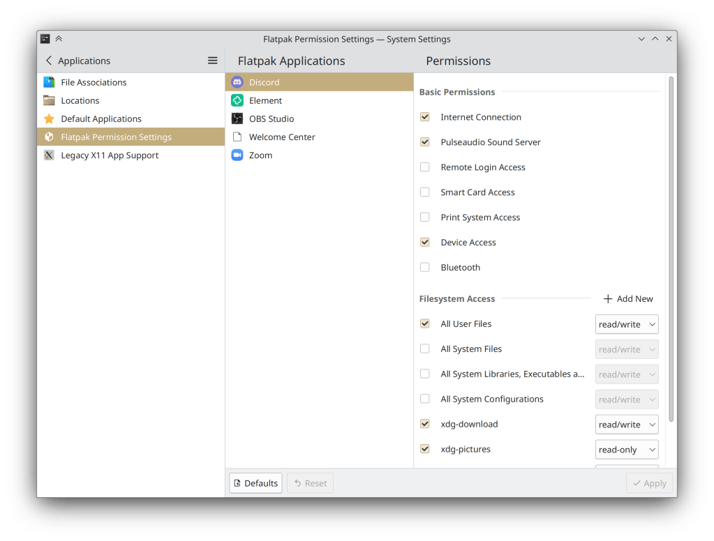Open Locations from the sidebar
The width and height of the screenshot is (714, 541).
49,100
